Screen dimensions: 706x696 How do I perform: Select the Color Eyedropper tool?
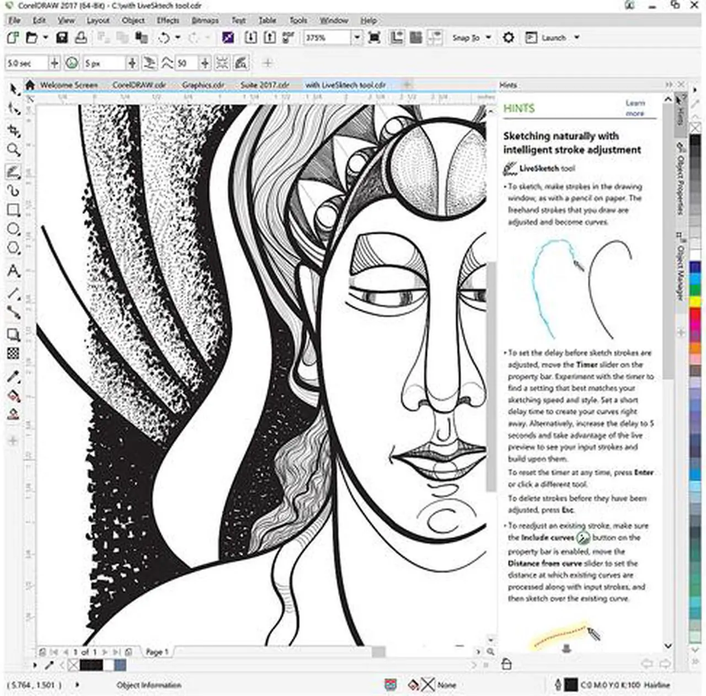13,377
